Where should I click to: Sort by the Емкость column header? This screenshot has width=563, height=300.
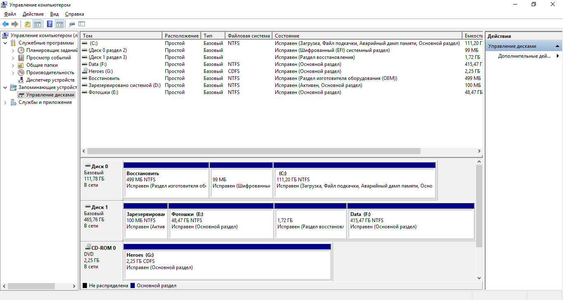pos(473,36)
